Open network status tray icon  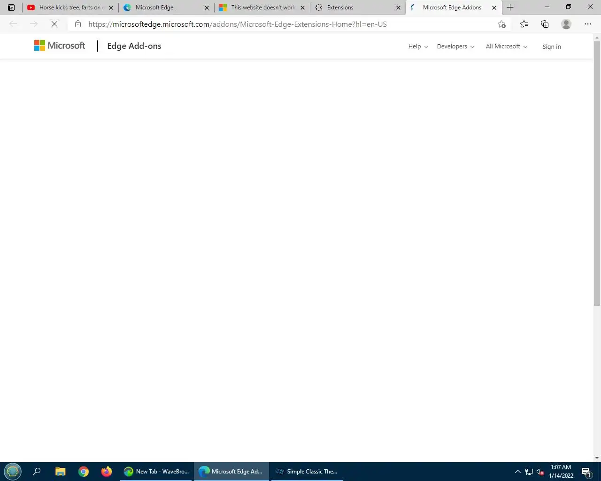tap(529, 472)
